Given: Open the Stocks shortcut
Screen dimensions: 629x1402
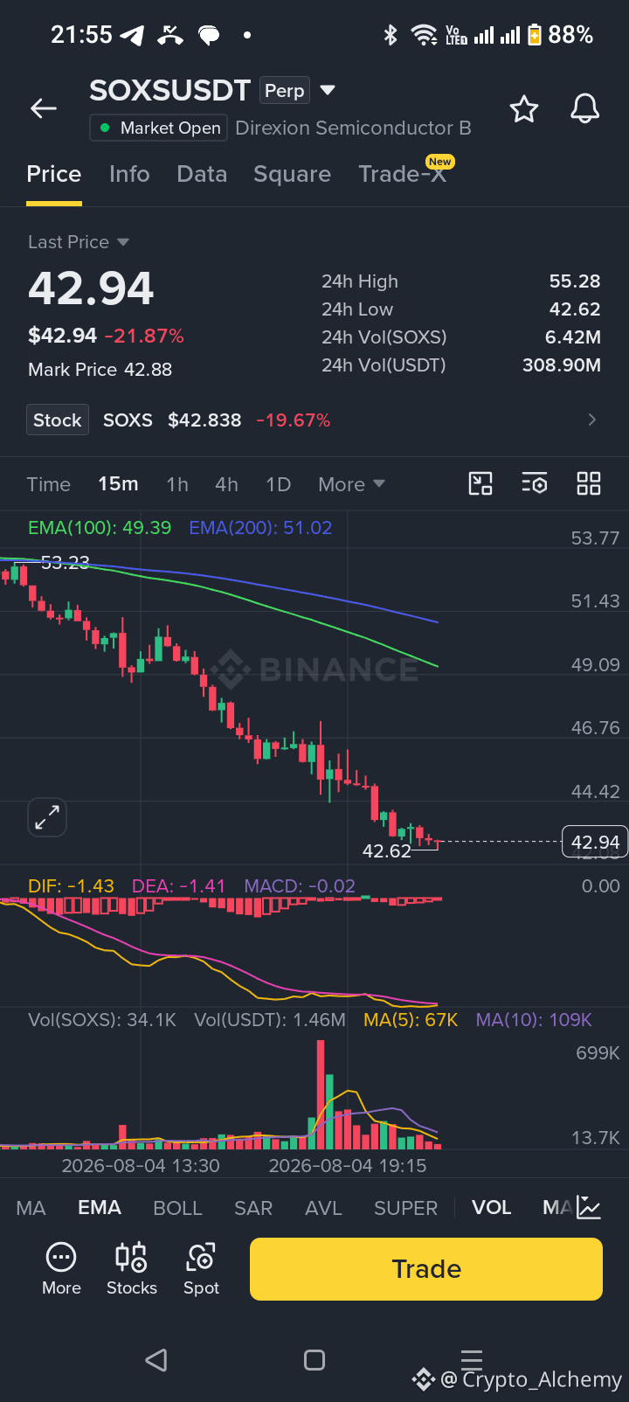Looking at the screenshot, I should click(132, 1268).
